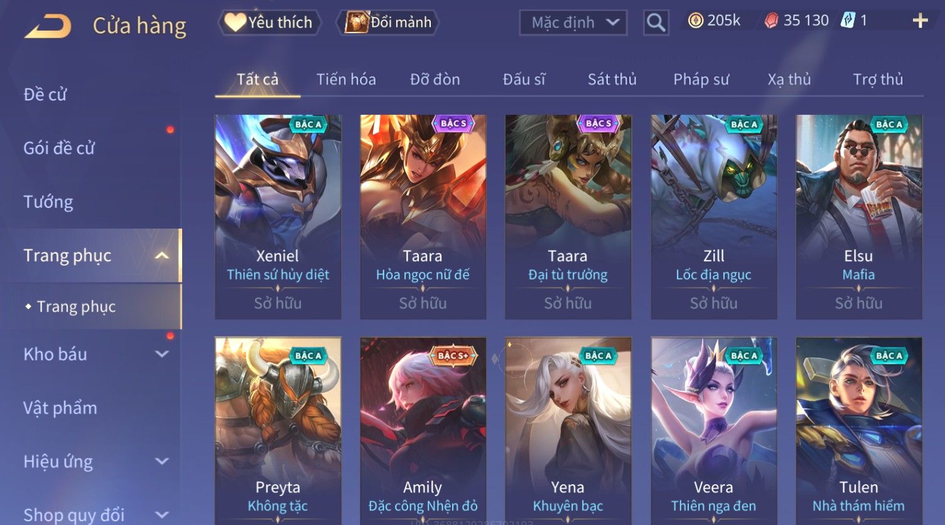The image size is (945, 525).
Task: Tap the plus icon to add currency
Action: pyautogui.click(x=920, y=21)
